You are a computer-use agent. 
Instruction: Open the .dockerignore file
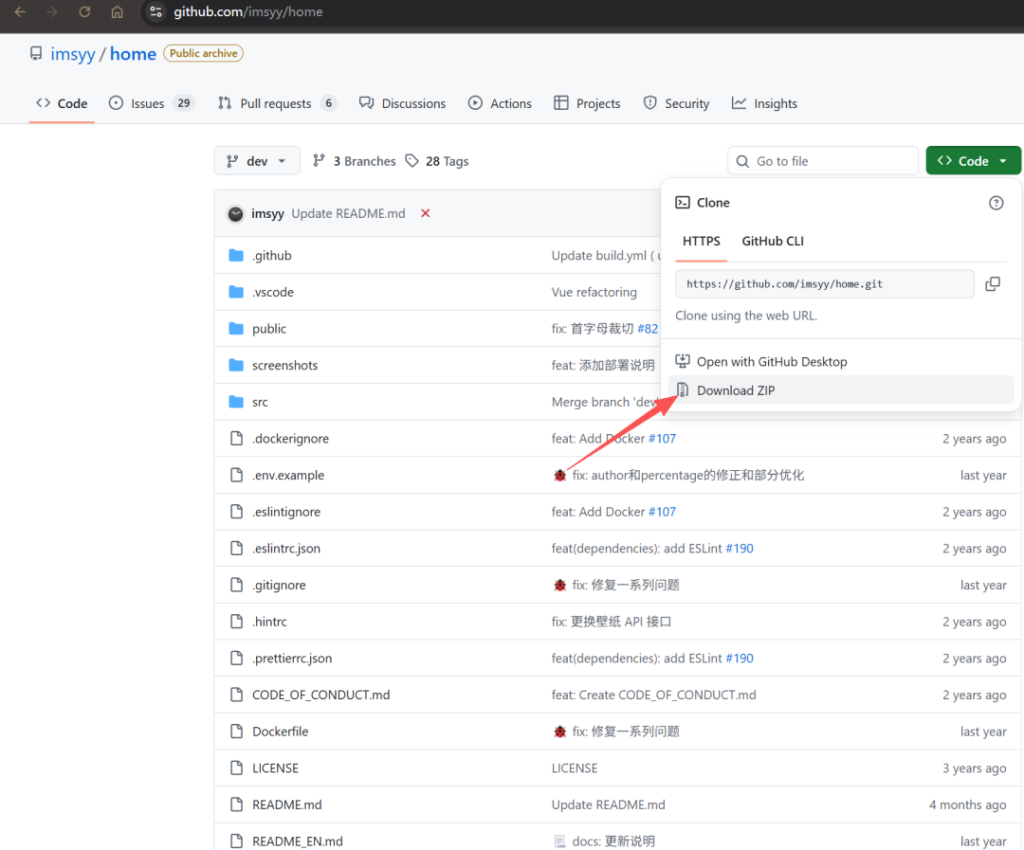click(x=291, y=439)
